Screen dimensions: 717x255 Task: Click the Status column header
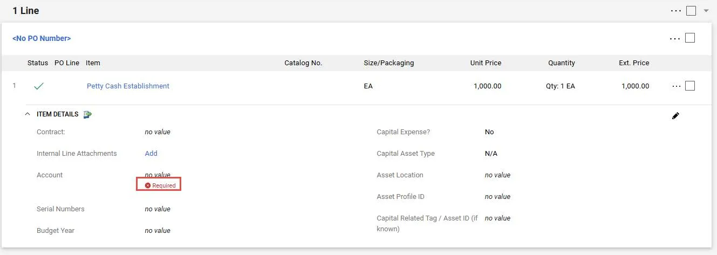coord(38,63)
